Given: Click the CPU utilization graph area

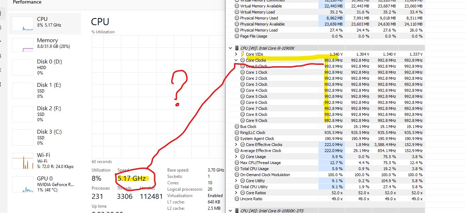Looking at the screenshot, I should point(158,97).
